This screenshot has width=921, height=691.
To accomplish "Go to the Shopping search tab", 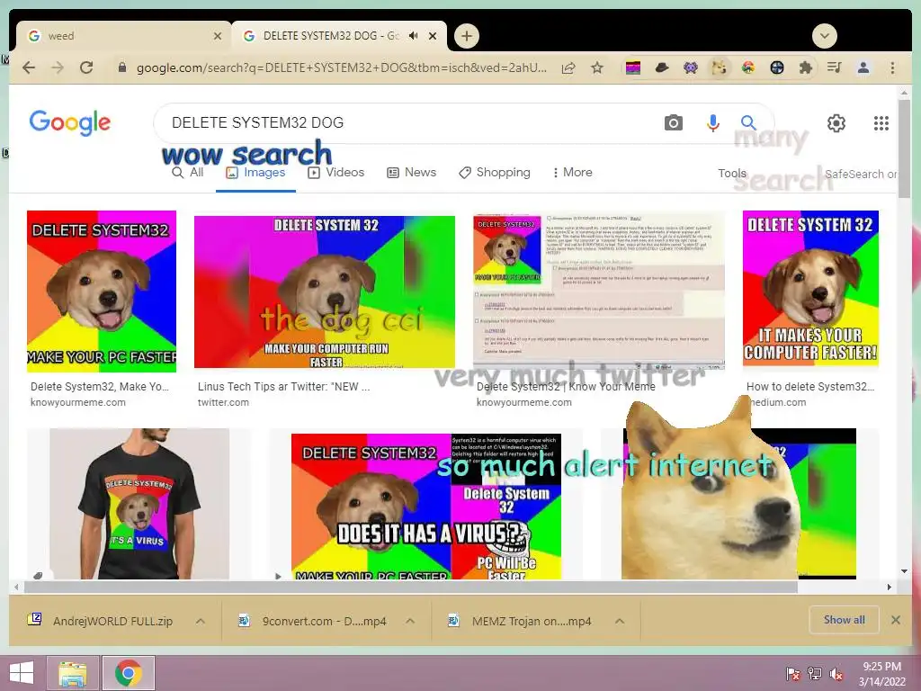I will tap(495, 172).
